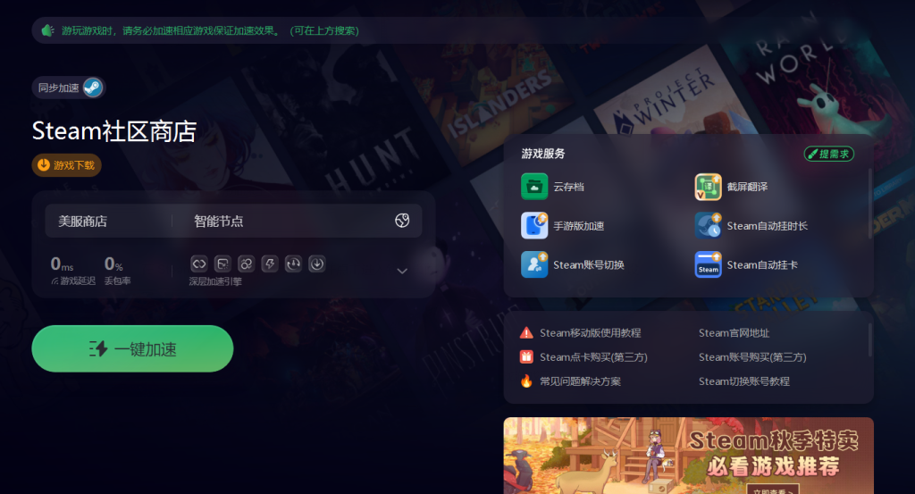
Task: Click the first link-chain engine icon
Action: coord(199,264)
